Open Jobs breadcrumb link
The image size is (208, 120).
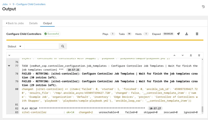5,4
